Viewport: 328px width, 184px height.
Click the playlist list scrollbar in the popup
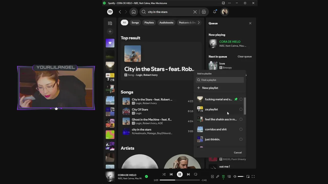(245, 106)
